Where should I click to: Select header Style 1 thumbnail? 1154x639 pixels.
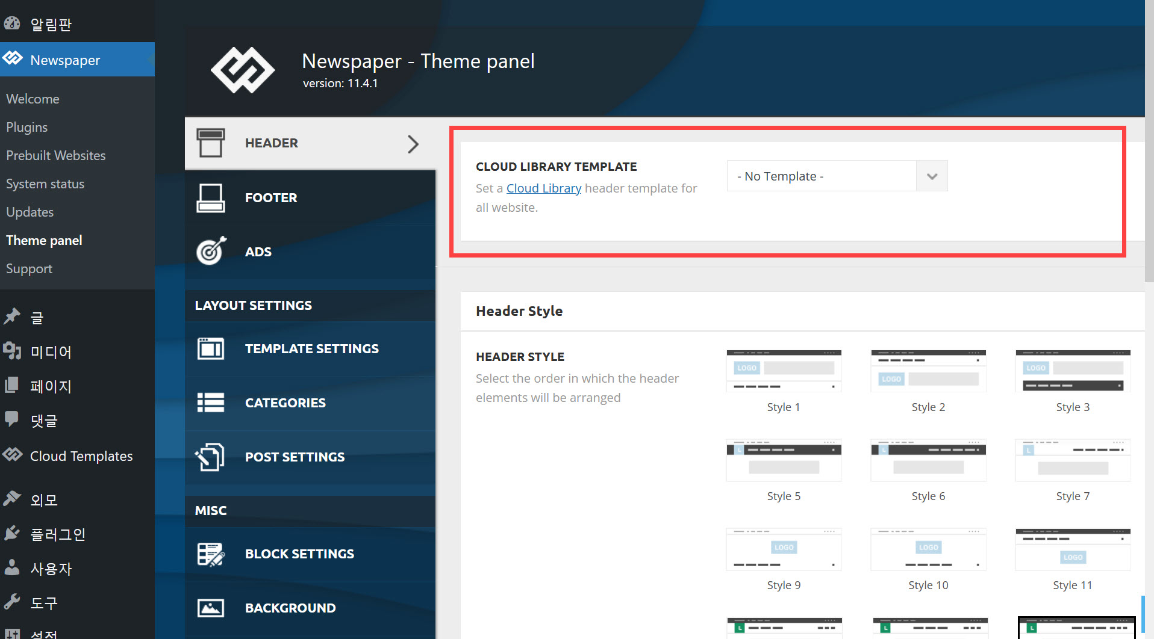[784, 371]
